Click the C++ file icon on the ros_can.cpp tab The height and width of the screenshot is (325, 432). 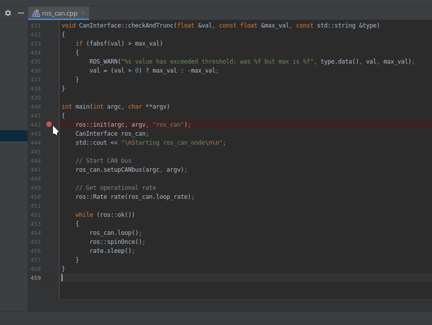[x=36, y=13]
